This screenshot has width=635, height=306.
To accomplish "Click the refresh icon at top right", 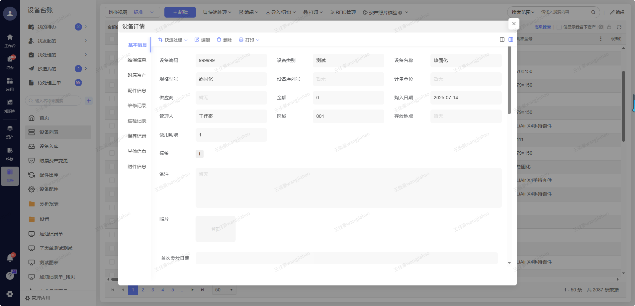I will pyautogui.click(x=619, y=27).
